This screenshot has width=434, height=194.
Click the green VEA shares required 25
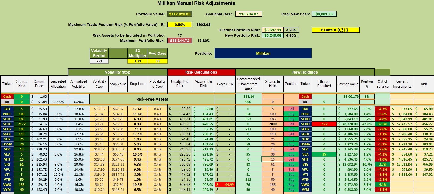324,154
